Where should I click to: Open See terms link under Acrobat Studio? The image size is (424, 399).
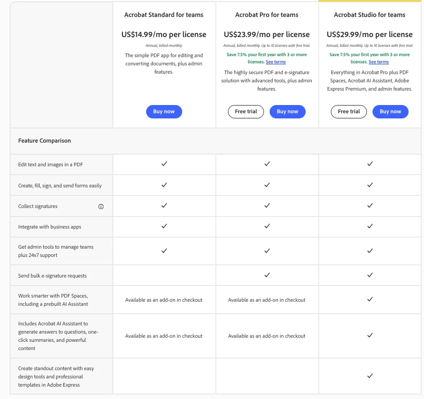(379, 62)
